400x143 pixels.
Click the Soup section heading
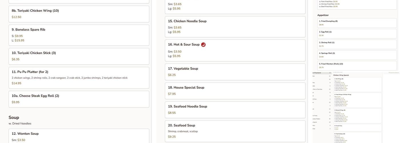point(14,118)
